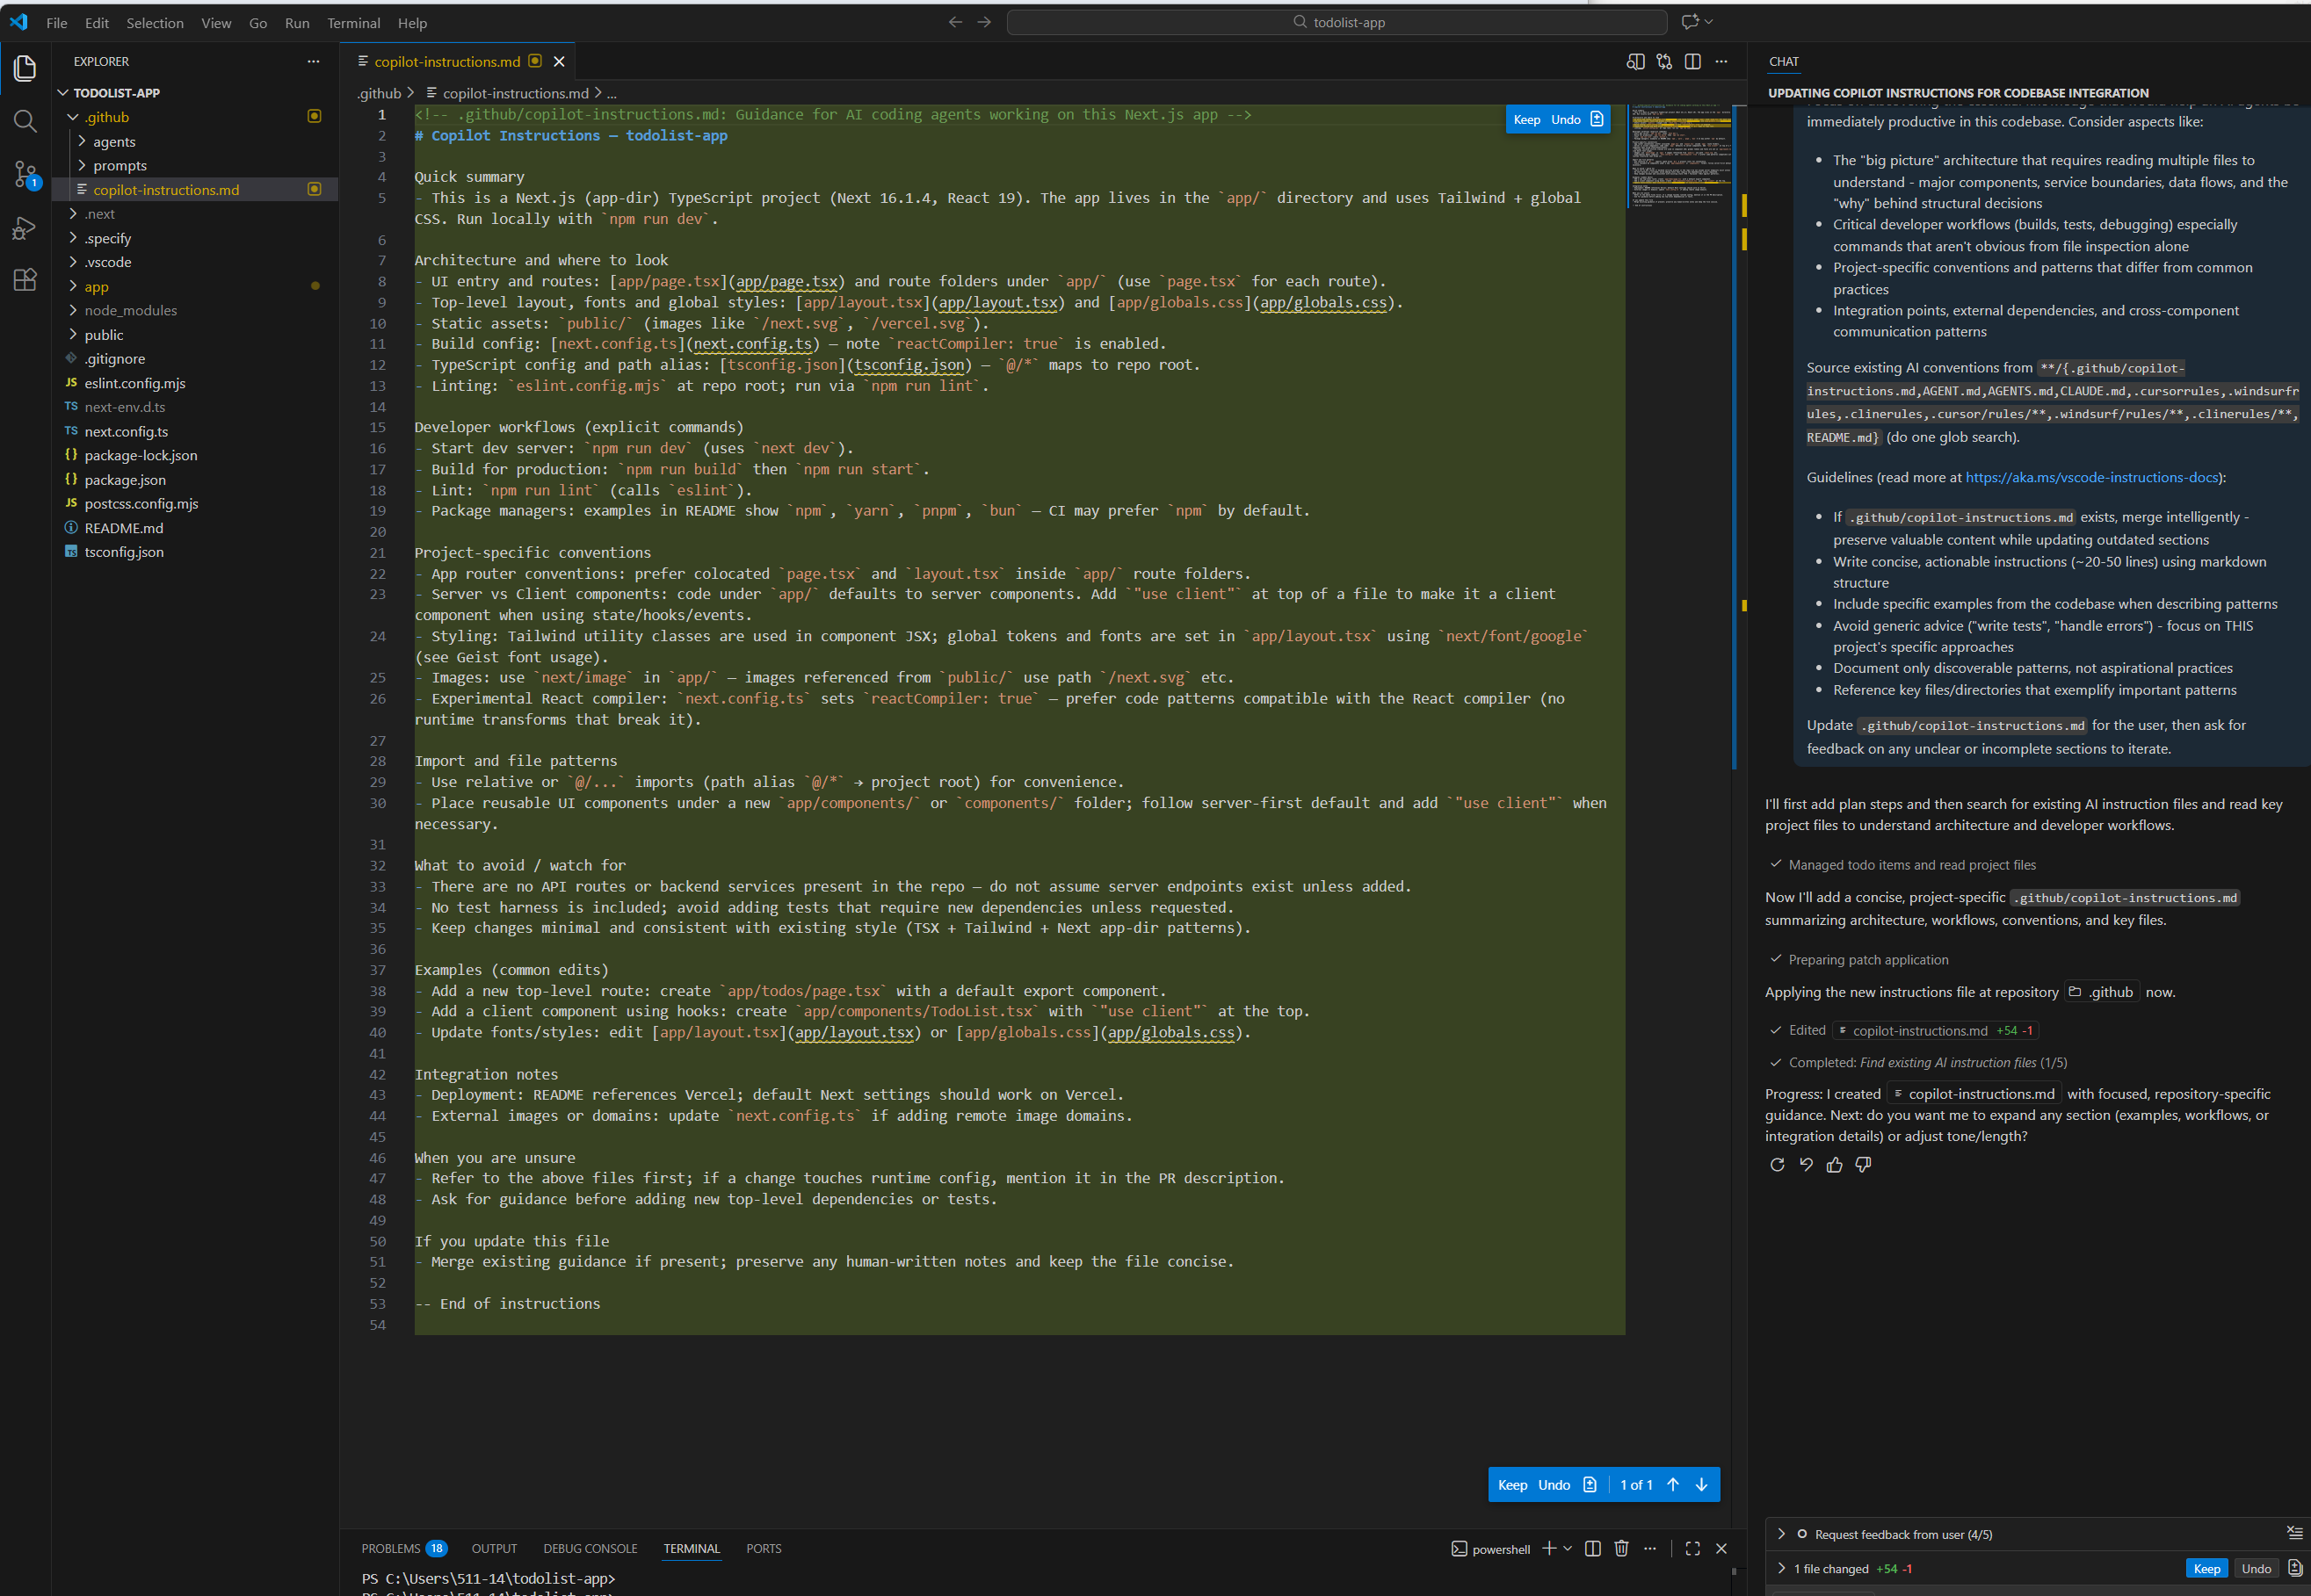Screen dimensions: 2311x1596
Task: Open the Run and Debug view
Action: (x=25, y=228)
